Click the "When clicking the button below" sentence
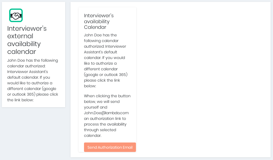 [107, 96]
